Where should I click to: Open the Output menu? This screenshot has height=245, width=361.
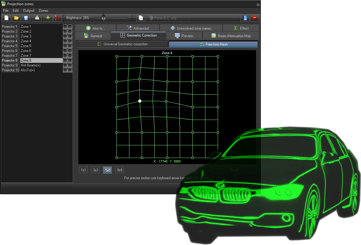click(29, 11)
